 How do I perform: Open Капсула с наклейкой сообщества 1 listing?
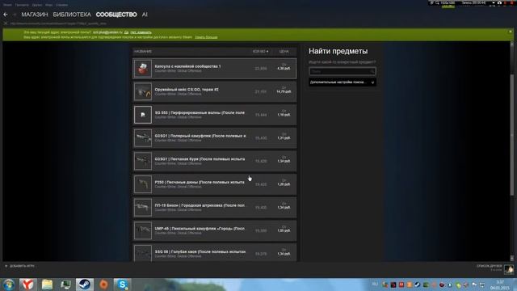[215, 69]
